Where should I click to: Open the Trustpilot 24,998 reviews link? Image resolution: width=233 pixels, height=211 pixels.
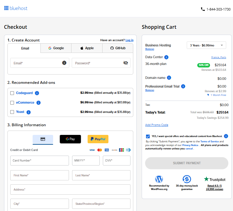click(214, 189)
